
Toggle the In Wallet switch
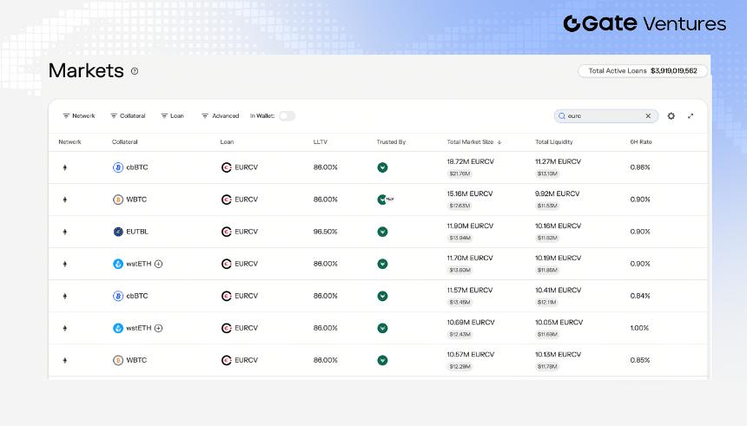tap(287, 115)
